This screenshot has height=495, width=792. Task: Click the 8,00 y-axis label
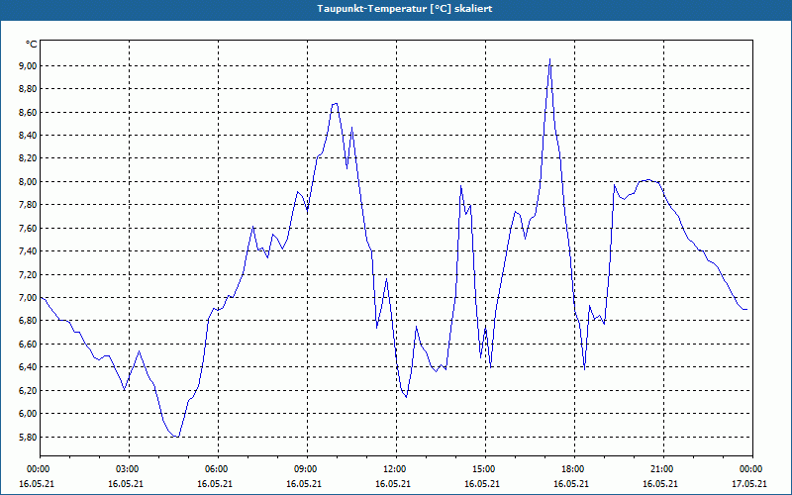(x=28, y=181)
